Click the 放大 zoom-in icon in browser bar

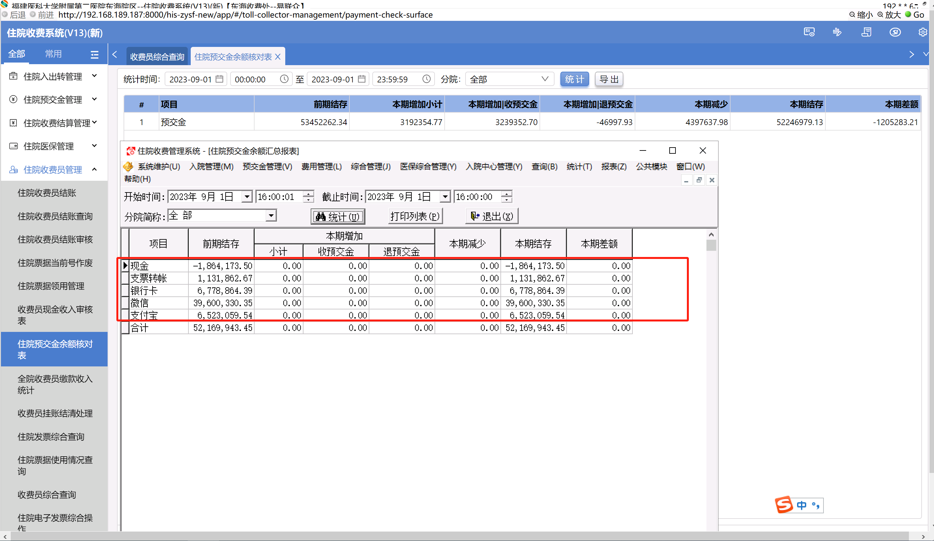[x=880, y=15]
